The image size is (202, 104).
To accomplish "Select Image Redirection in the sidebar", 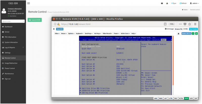I will point(11,63).
